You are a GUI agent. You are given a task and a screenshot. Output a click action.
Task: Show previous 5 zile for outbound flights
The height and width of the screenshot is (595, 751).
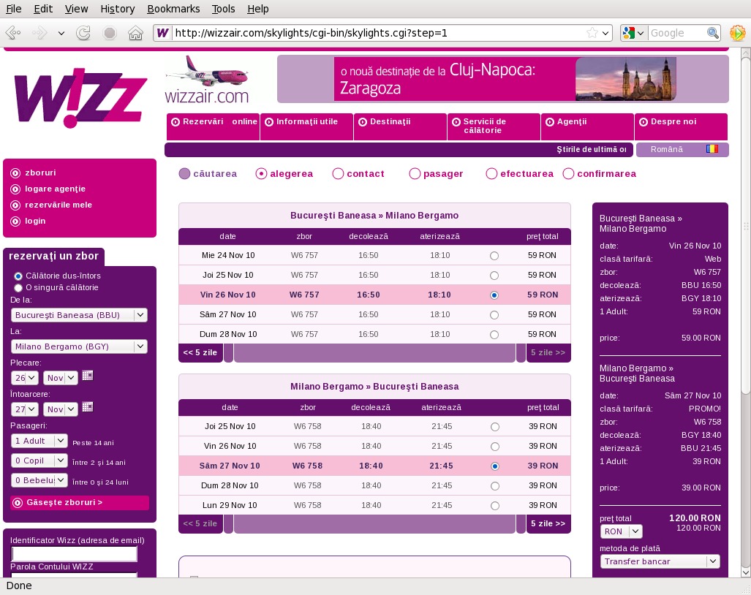[200, 353]
